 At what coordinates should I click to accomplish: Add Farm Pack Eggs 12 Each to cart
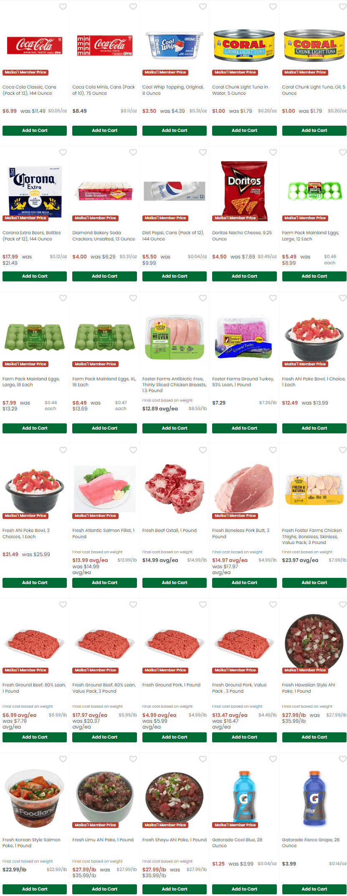point(314,276)
